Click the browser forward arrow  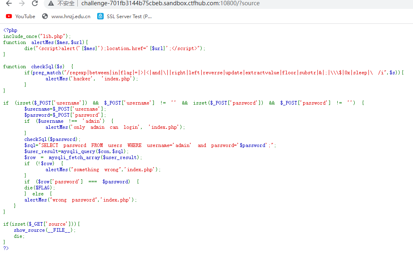coord(22,3)
